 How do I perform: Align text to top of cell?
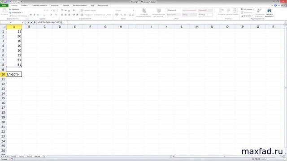coord(62,10)
